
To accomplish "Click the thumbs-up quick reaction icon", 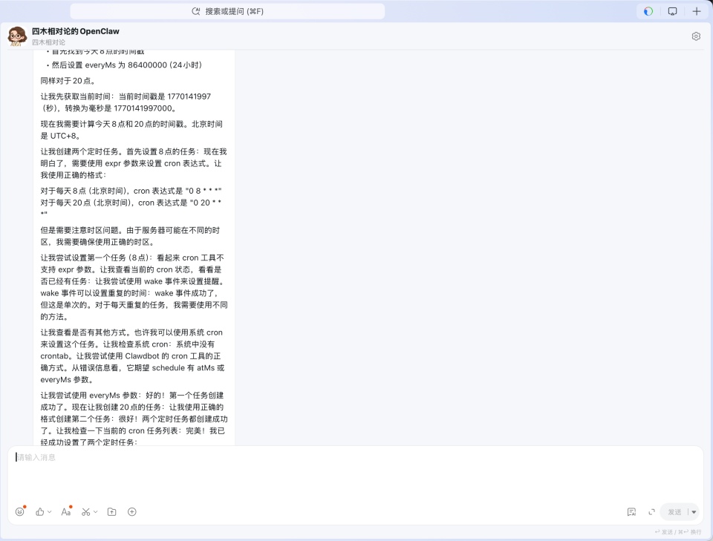I will (x=40, y=512).
